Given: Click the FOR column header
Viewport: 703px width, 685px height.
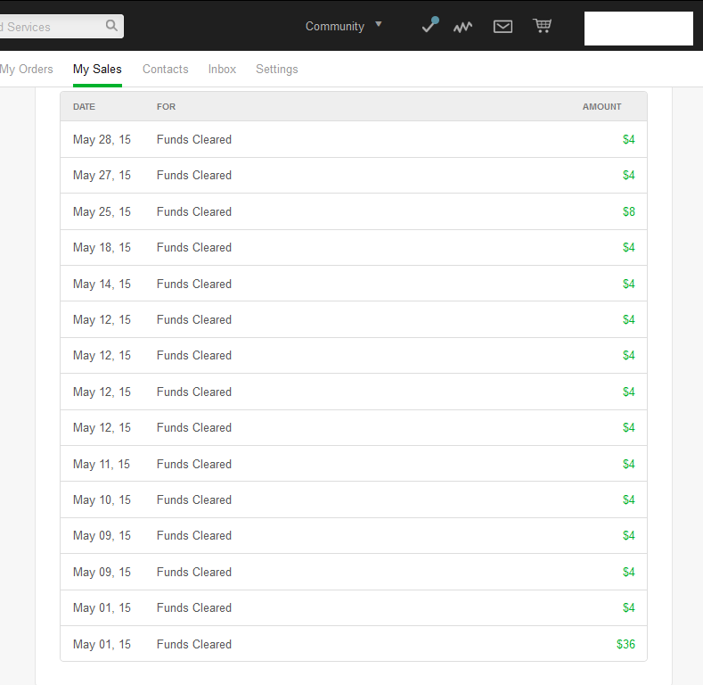Looking at the screenshot, I should tap(166, 106).
